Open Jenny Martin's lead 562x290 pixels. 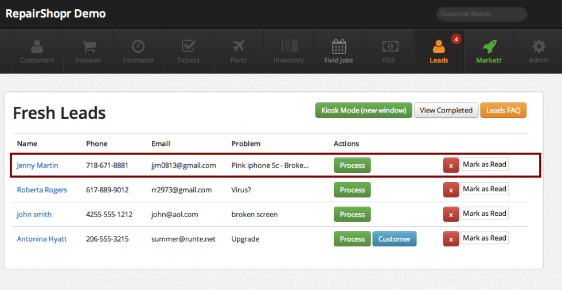pos(37,165)
